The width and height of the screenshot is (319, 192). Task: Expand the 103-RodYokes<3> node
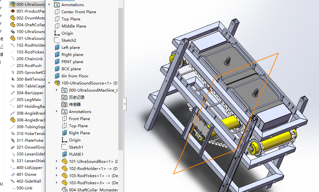coord(57,182)
